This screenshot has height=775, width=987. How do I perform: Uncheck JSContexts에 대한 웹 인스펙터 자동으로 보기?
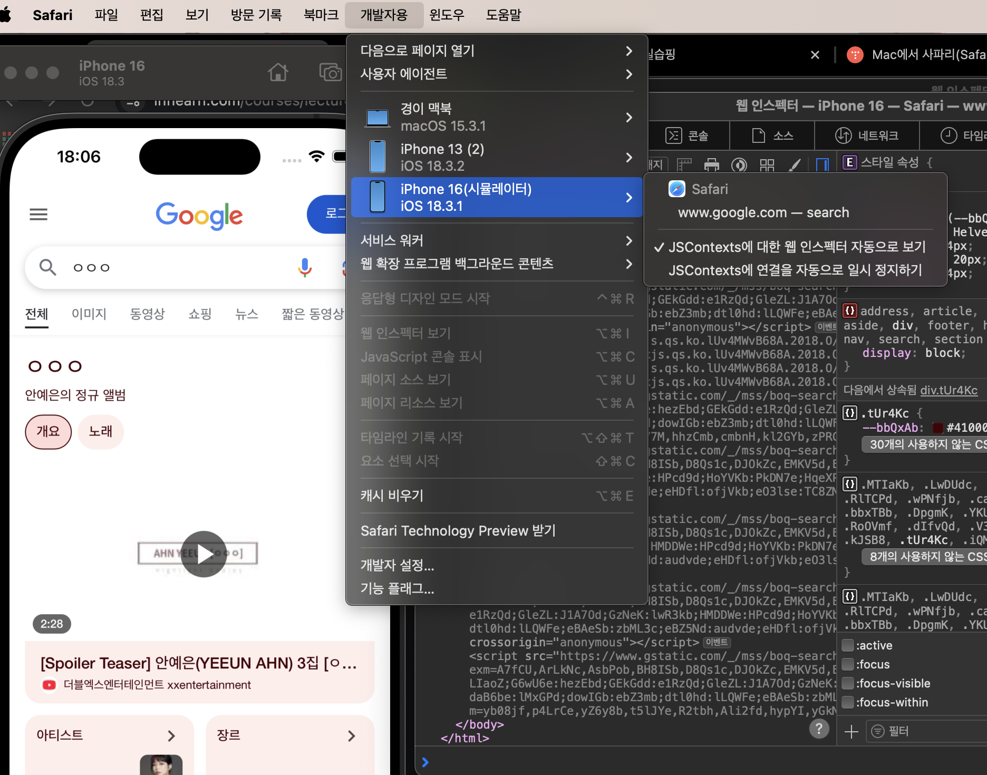[x=796, y=247]
